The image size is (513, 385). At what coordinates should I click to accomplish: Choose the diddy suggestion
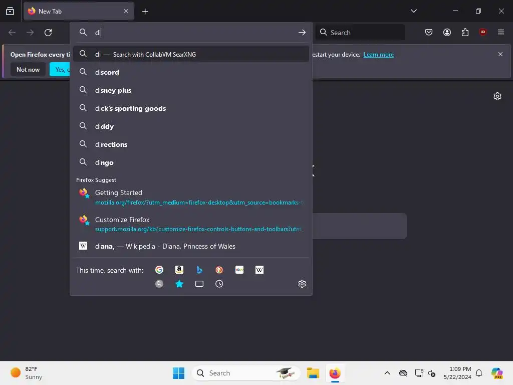(x=191, y=126)
